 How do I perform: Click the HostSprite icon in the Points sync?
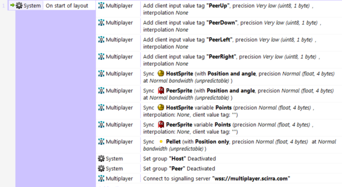[x=161, y=108]
